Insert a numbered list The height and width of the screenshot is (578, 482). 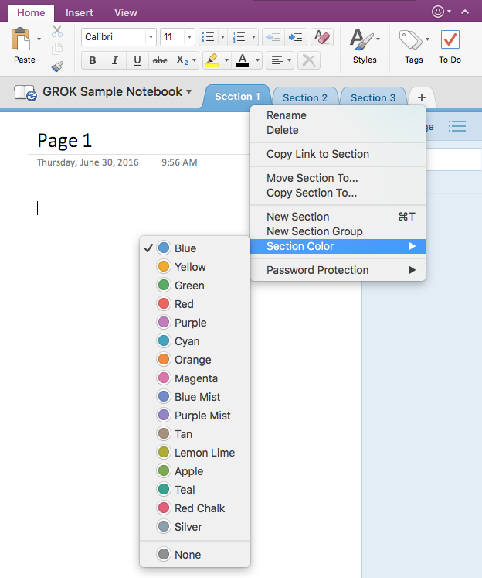(239, 37)
